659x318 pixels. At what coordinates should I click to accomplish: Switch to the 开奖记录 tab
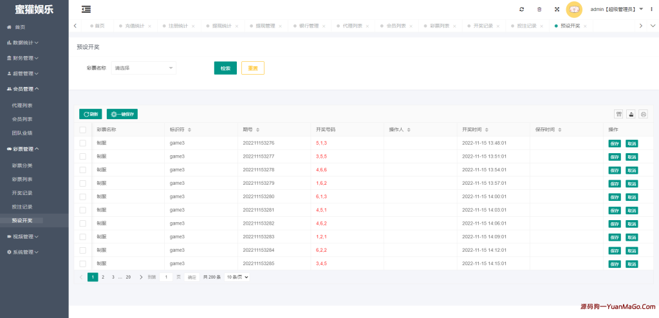483,26
